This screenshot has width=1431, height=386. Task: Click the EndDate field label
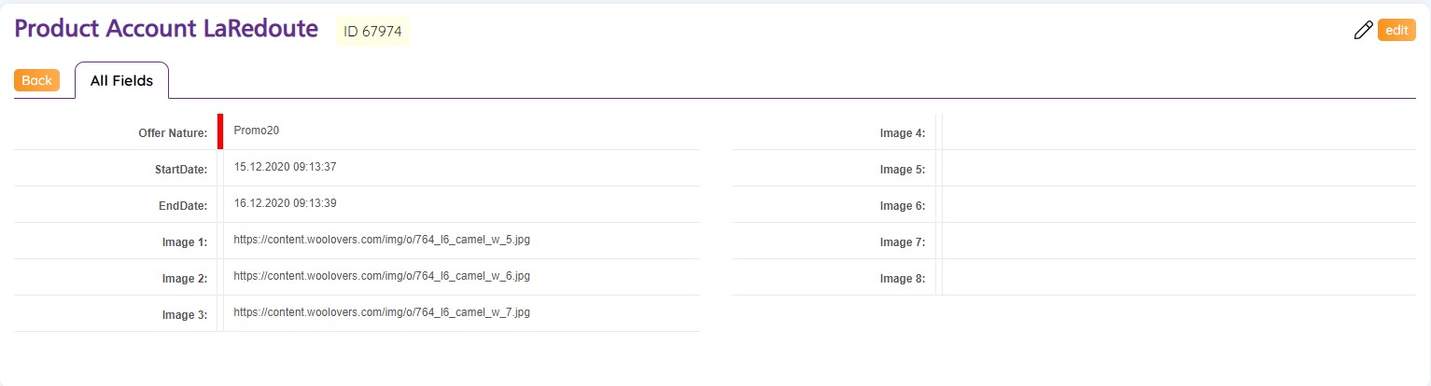click(183, 206)
